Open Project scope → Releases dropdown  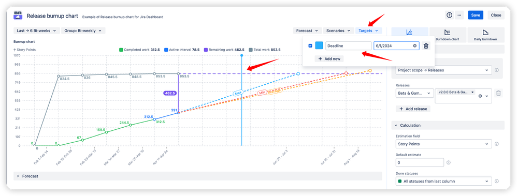(x=443, y=70)
